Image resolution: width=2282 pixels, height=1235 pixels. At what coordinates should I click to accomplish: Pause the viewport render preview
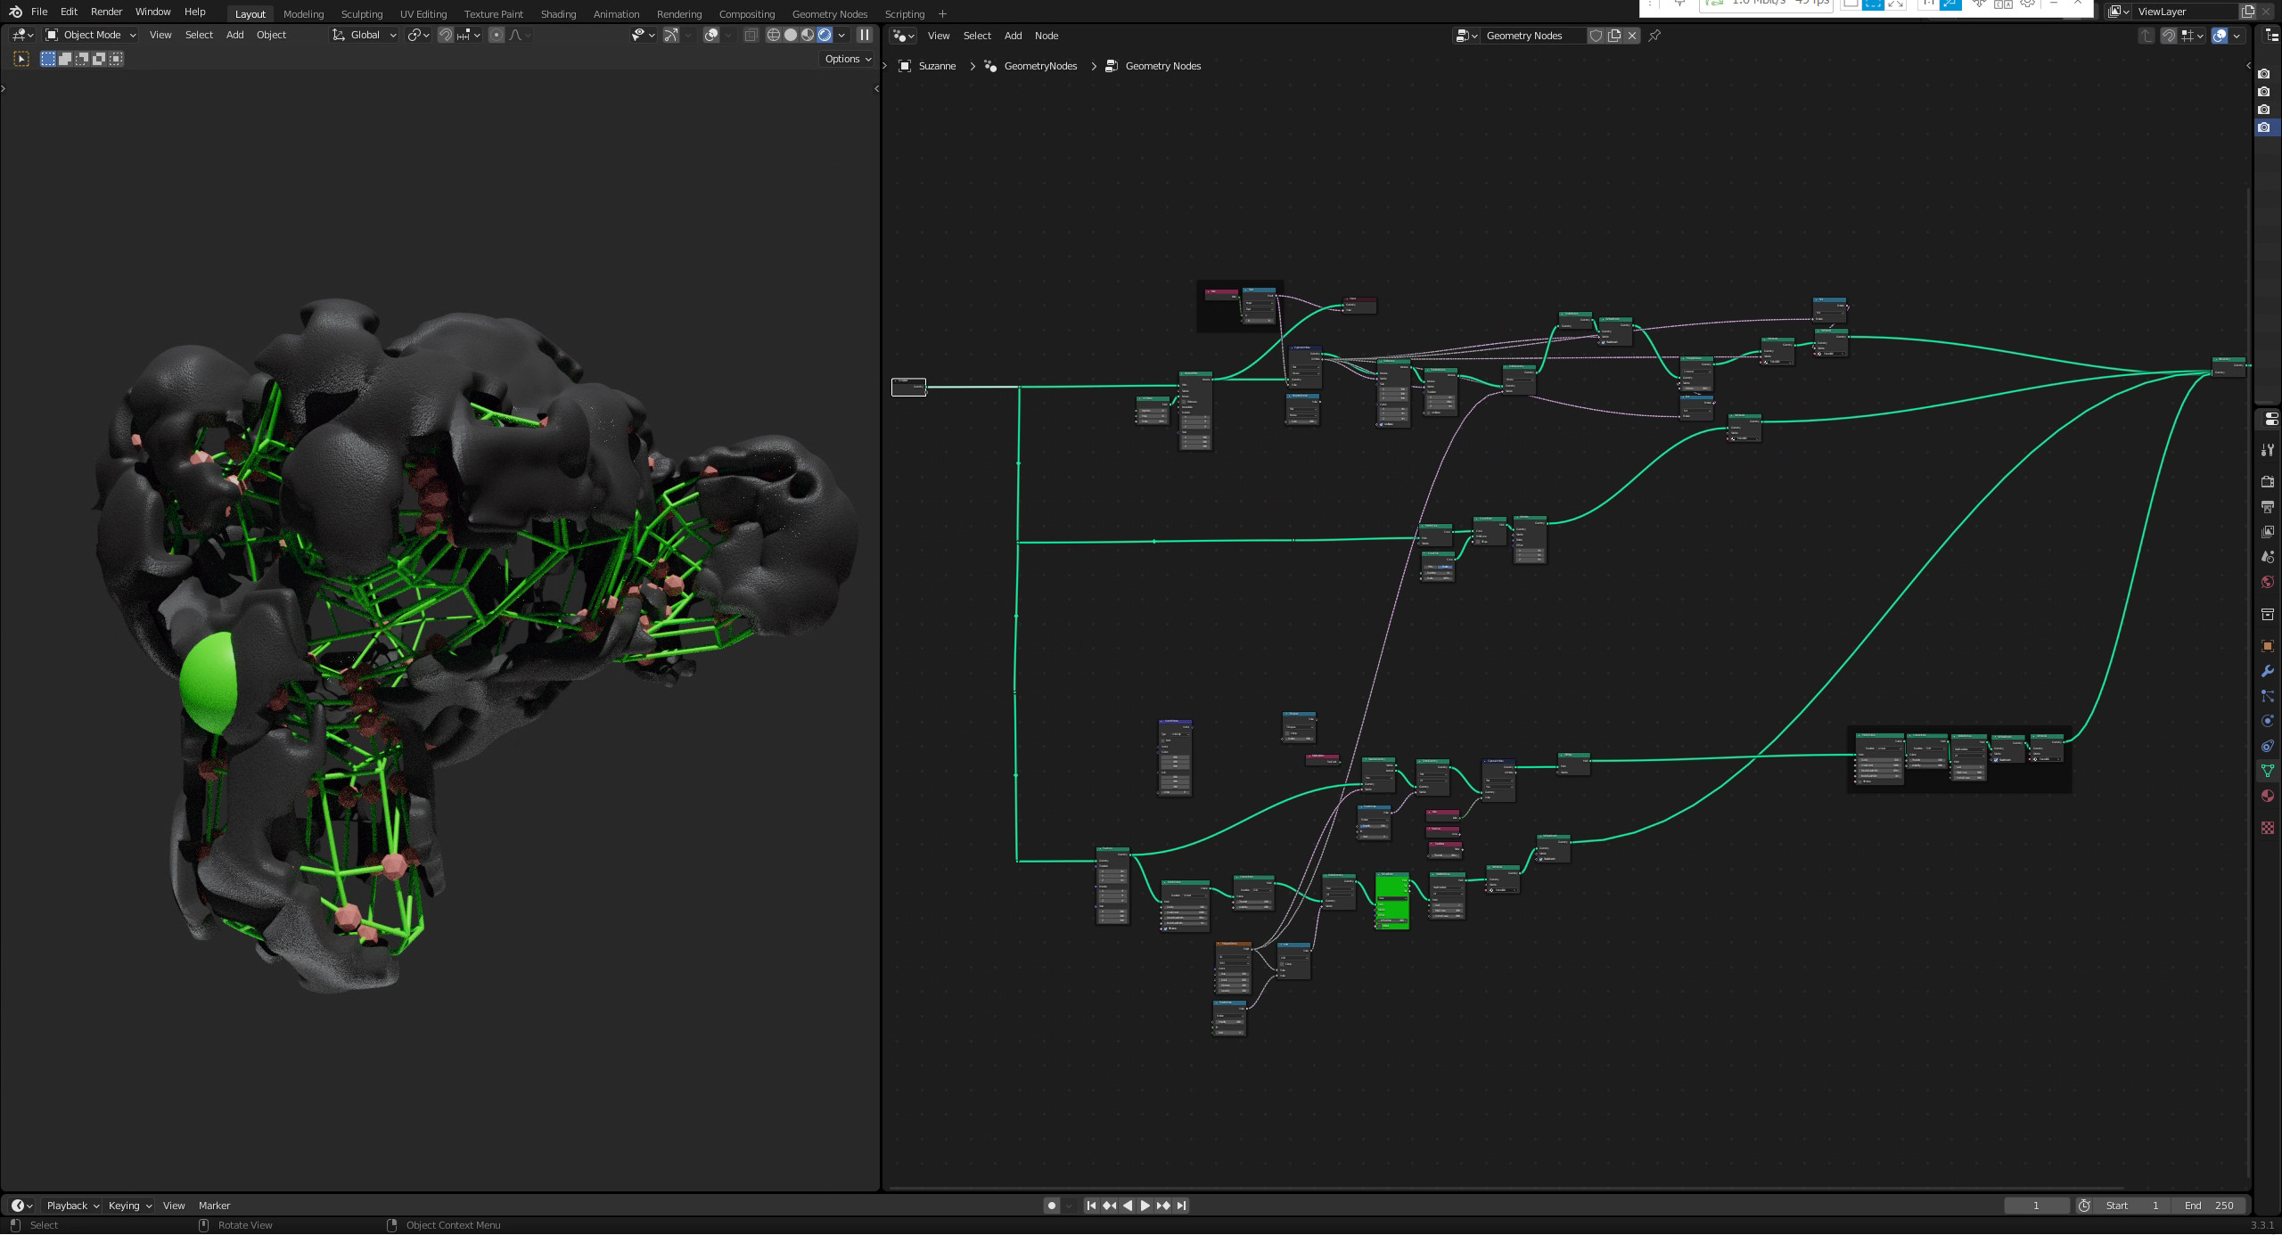point(864,35)
